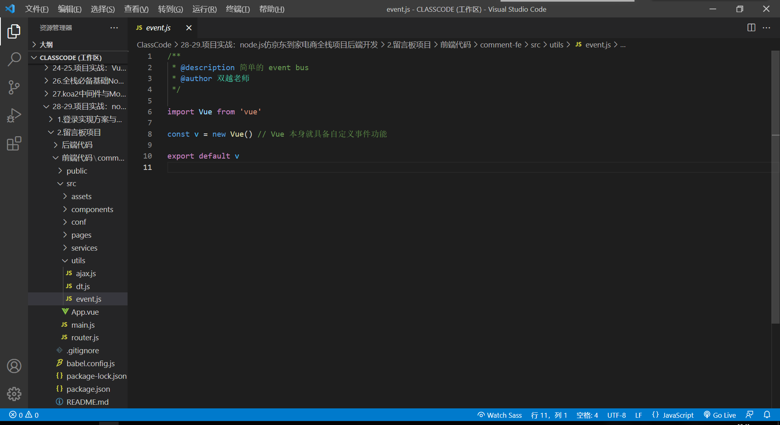Open the 选择(S) menu
This screenshot has width=780, height=425.
(x=102, y=9)
